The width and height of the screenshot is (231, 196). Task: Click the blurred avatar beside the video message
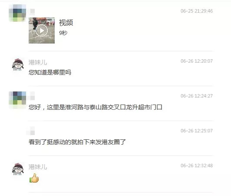tap(17, 13)
